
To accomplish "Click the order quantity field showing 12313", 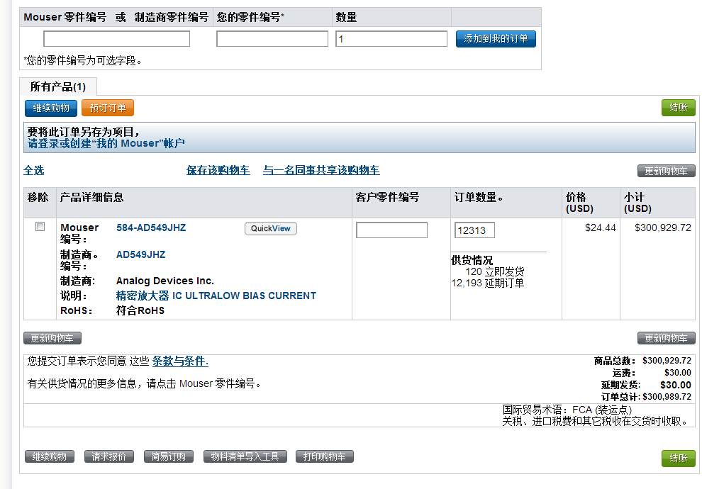I will (x=474, y=230).
